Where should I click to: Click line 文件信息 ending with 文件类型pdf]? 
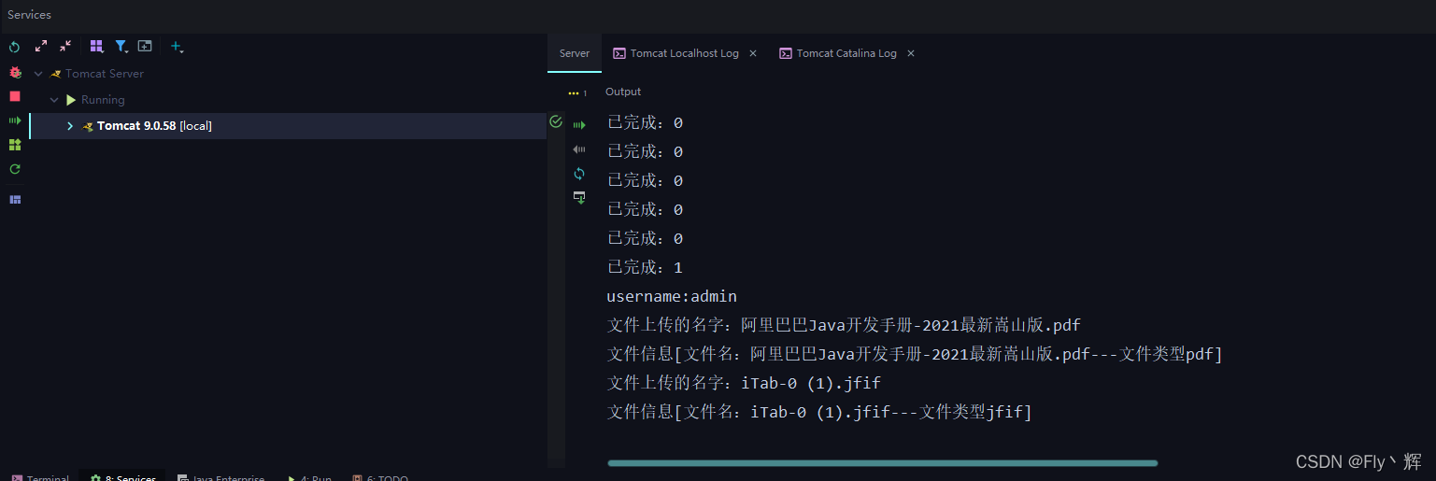tap(915, 354)
